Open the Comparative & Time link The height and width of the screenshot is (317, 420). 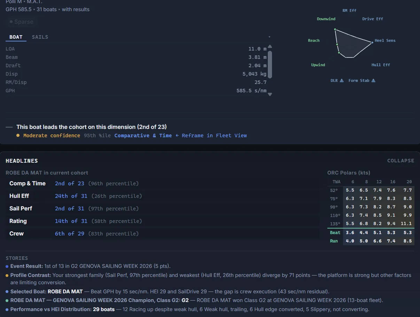(x=143, y=136)
